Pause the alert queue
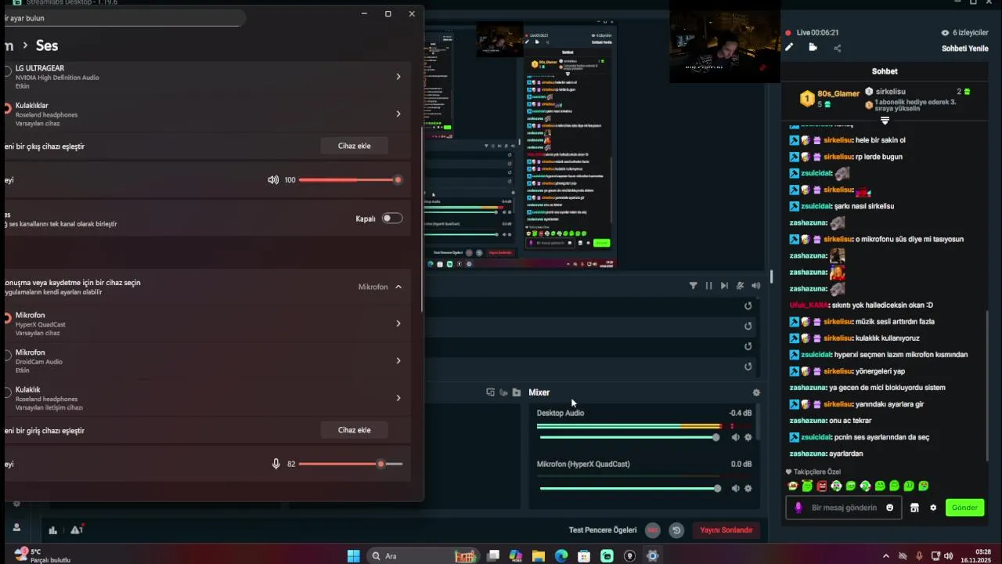The image size is (1002, 564). click(708, 286)
